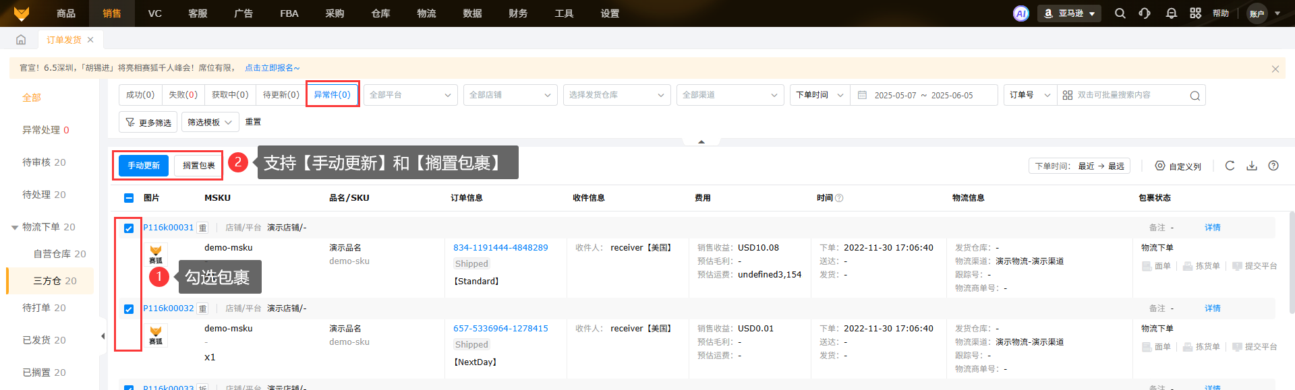Close the 订单发货 tab
1295x390 pixels.
(x=90, y=40)
